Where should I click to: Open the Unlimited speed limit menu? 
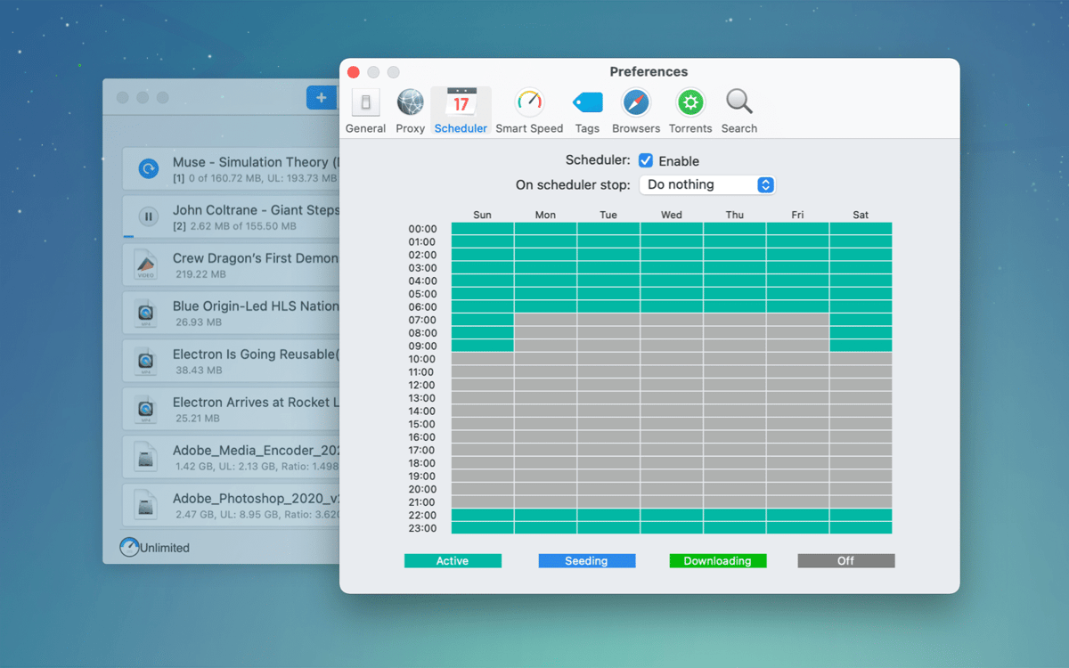[x=155, y=548]
